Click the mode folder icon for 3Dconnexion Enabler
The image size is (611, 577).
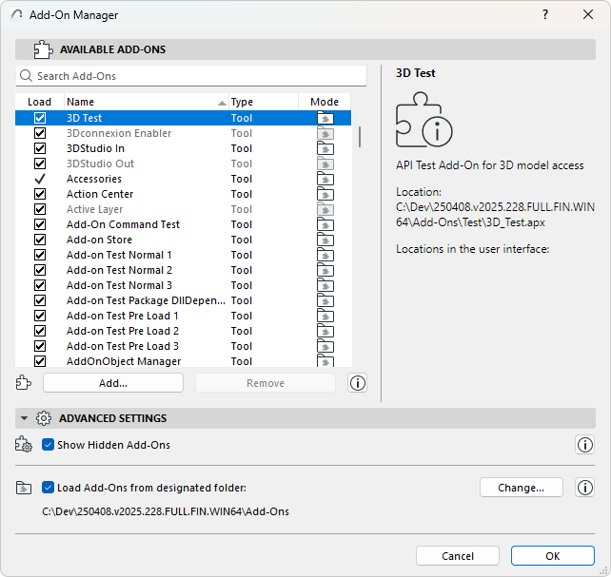325,133
